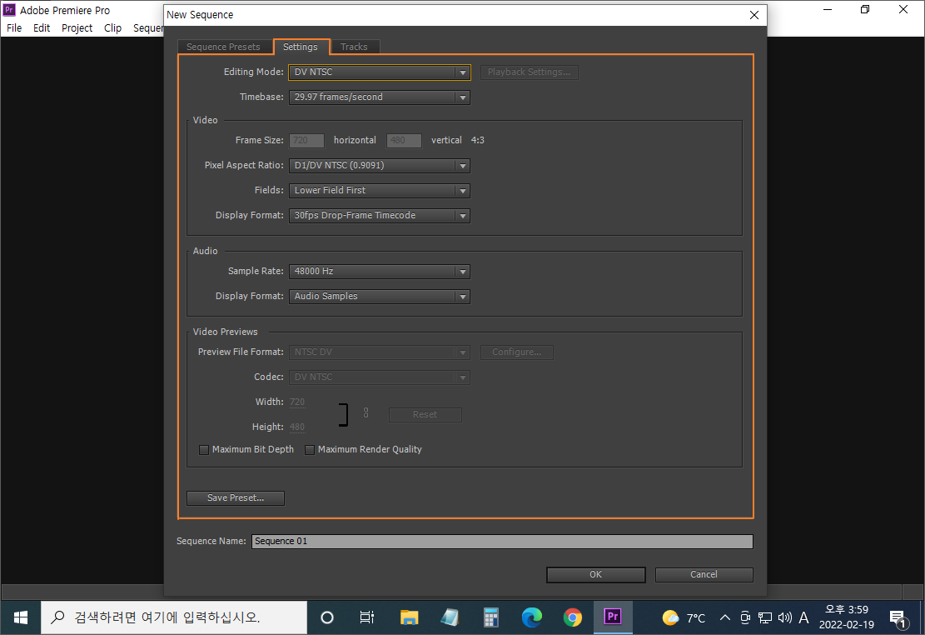Open network status tray icon

[x=765, y=617]
